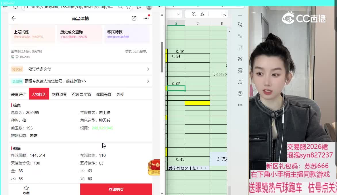The height and width of the screenshot is (195, 337).
Task: Click the red envelope floating icon
Action: 154,167
